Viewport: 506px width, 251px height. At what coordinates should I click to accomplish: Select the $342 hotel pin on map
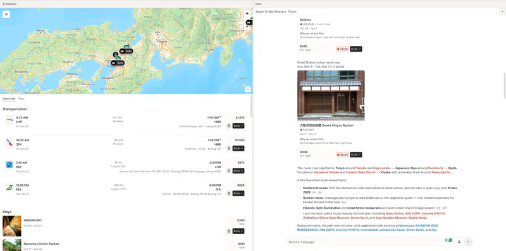[126, 51]
